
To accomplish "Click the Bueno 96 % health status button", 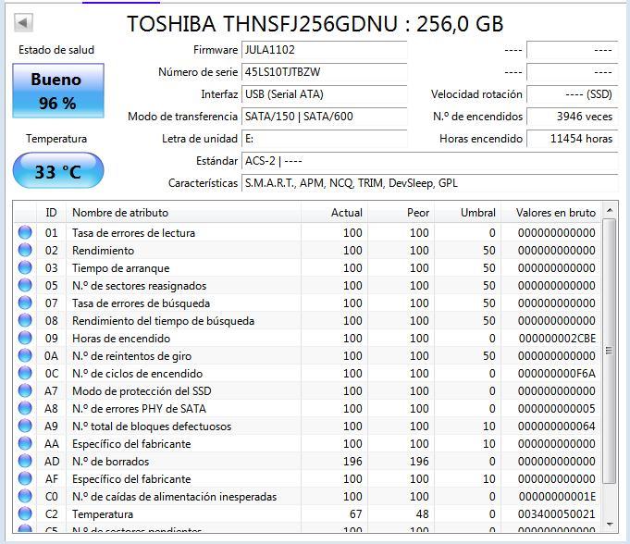I will point(58,91).
